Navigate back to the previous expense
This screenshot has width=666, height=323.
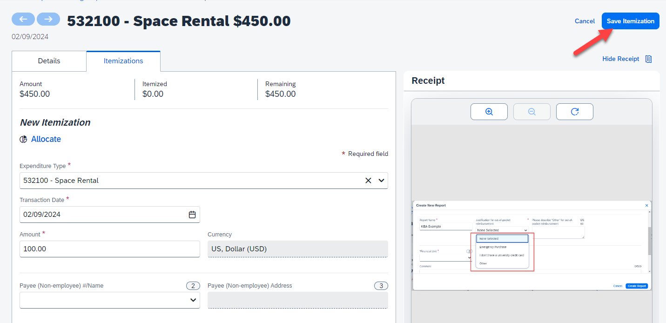click(x=23, y=19)
